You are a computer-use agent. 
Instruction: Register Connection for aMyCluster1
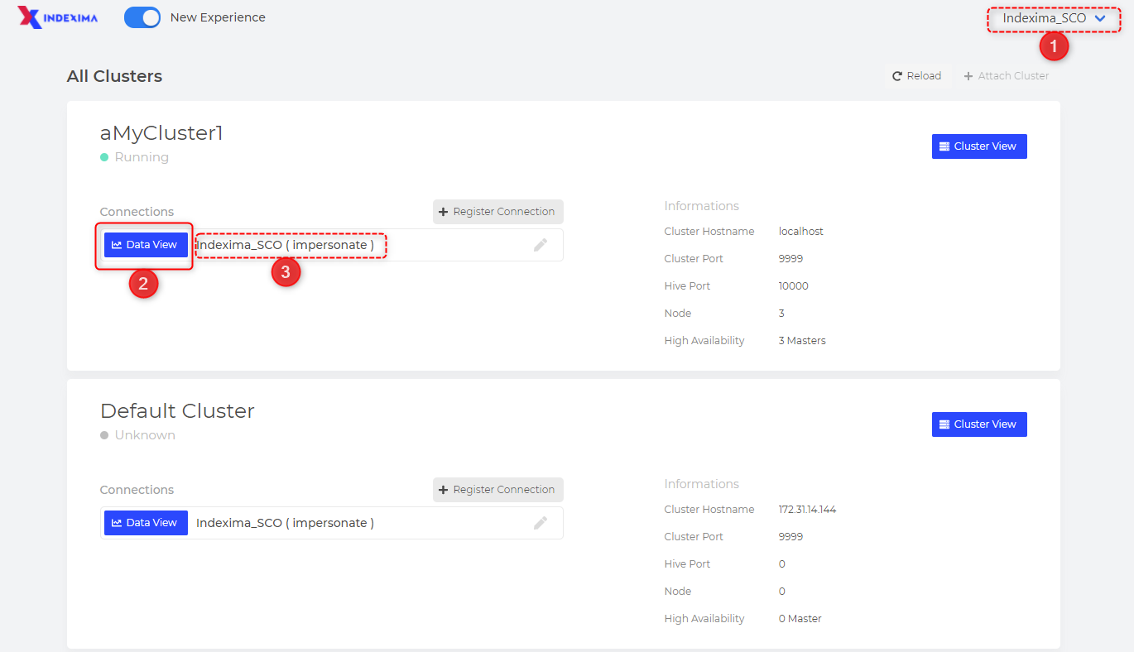(497, 212)
